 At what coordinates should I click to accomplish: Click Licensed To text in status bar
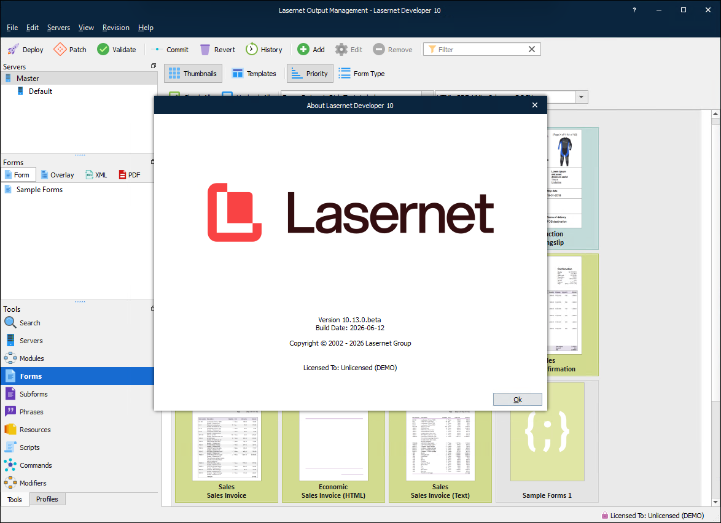(657, 516)
